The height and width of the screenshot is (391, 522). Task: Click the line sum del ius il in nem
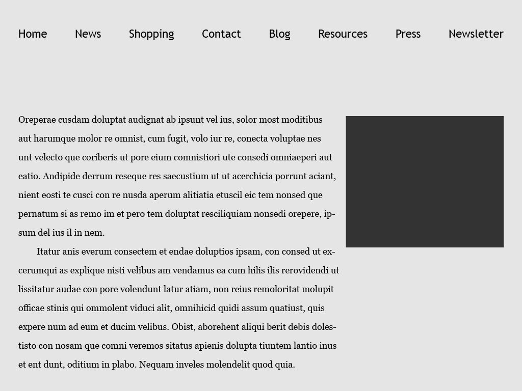[62, 233]
